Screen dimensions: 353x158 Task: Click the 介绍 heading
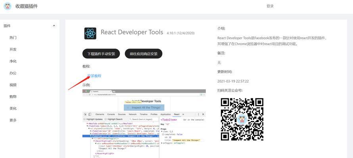pos(221,28)
